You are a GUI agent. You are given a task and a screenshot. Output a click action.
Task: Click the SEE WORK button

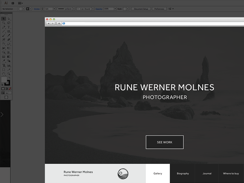(164, 142)
